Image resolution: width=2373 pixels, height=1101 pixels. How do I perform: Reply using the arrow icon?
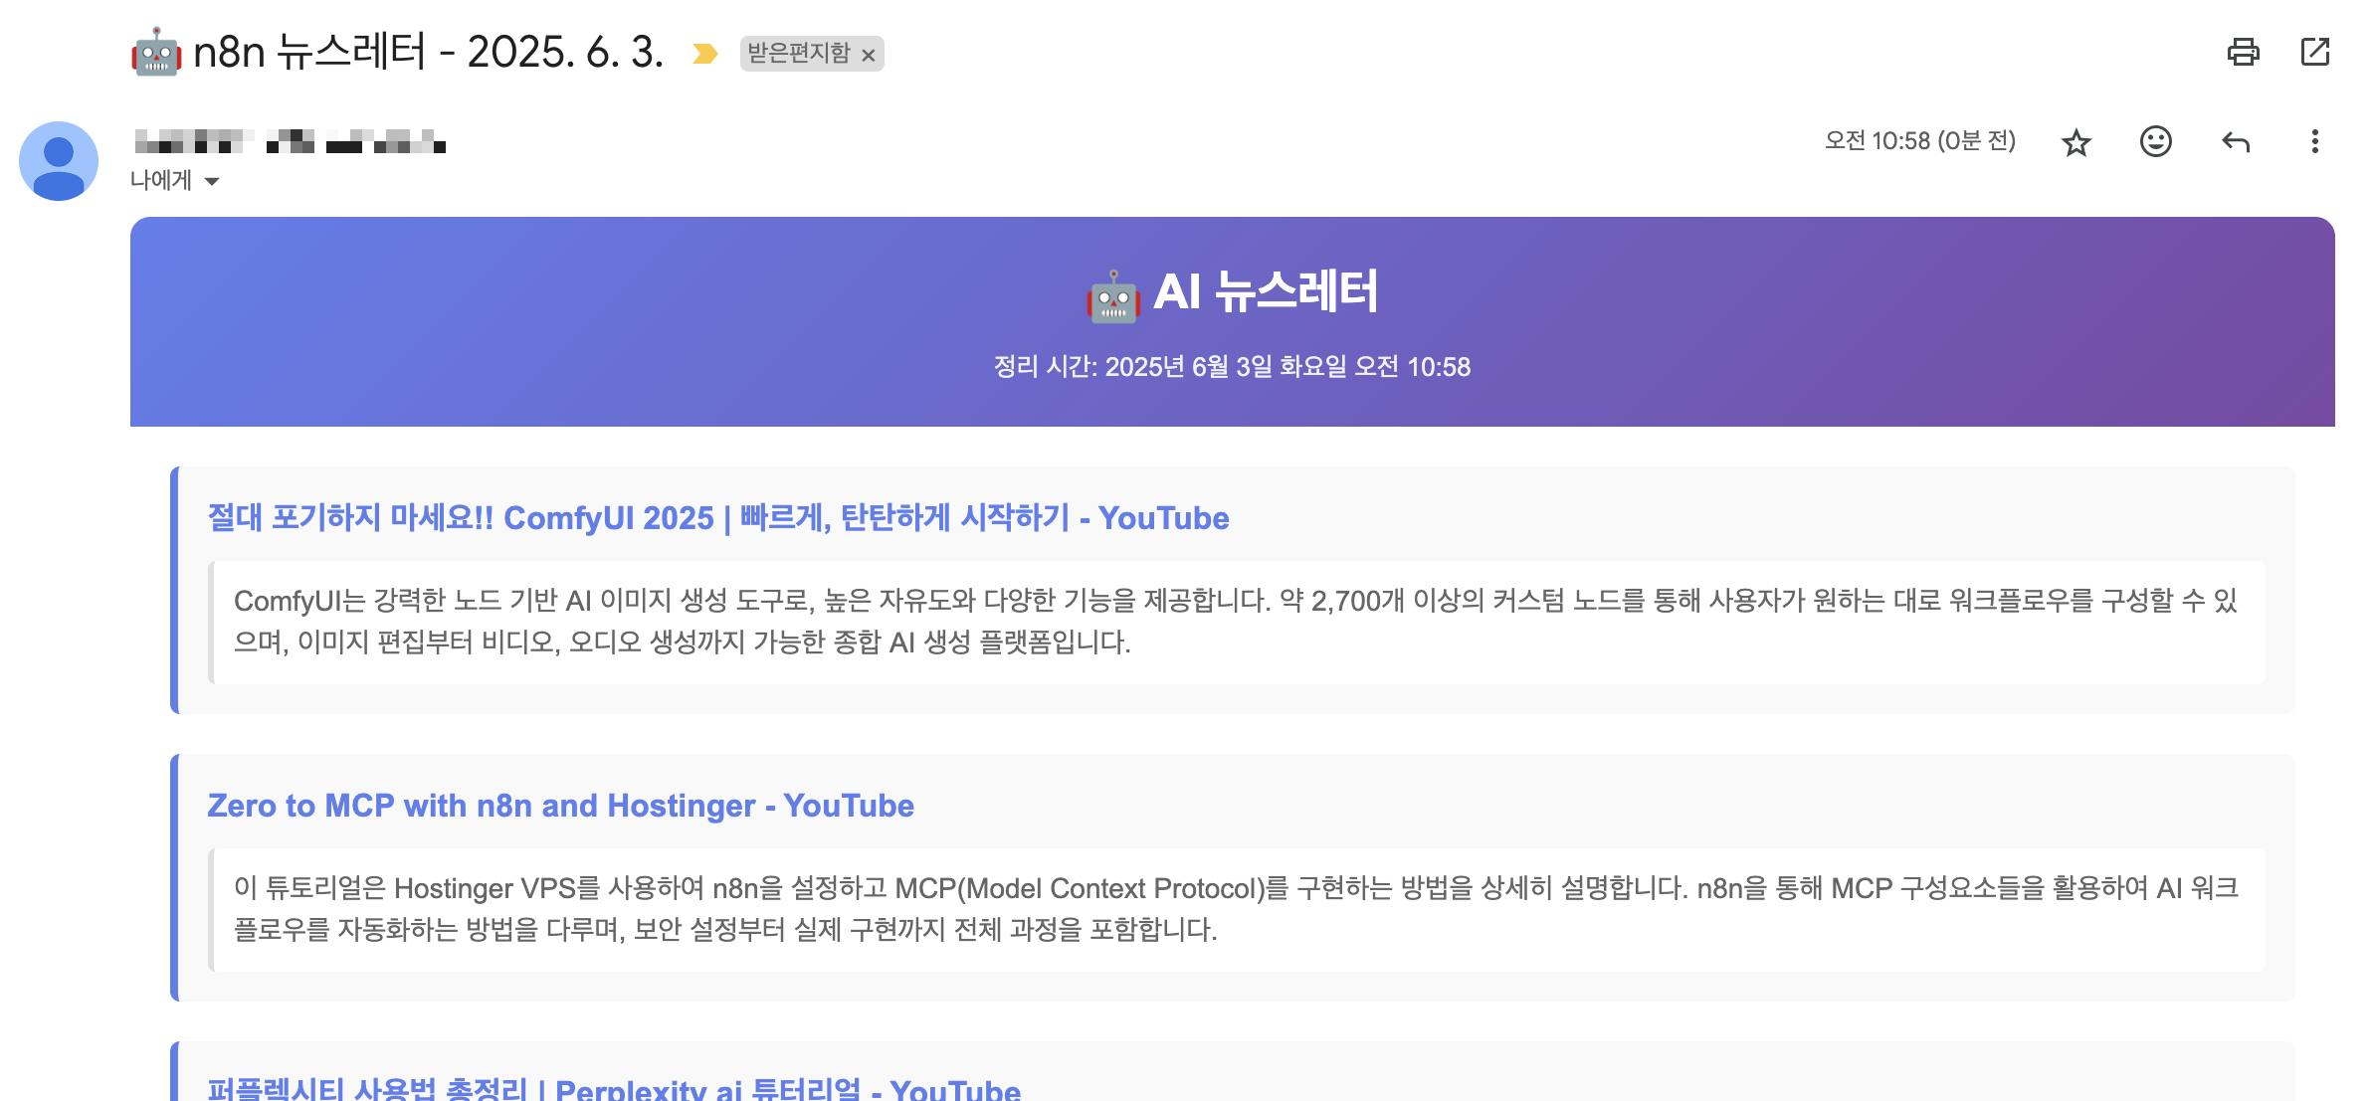(x=2235, y=142)
